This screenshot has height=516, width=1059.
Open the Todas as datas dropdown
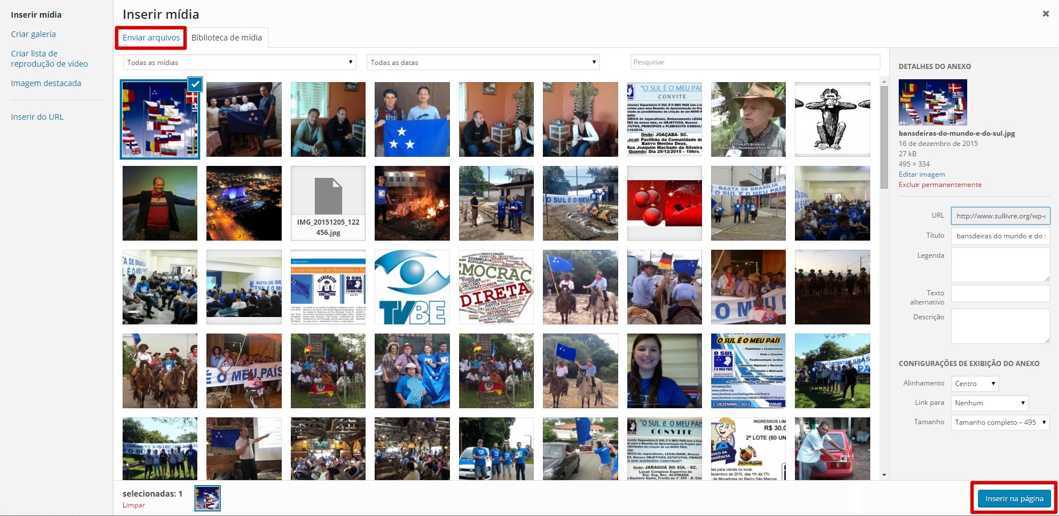coord(482,62)
